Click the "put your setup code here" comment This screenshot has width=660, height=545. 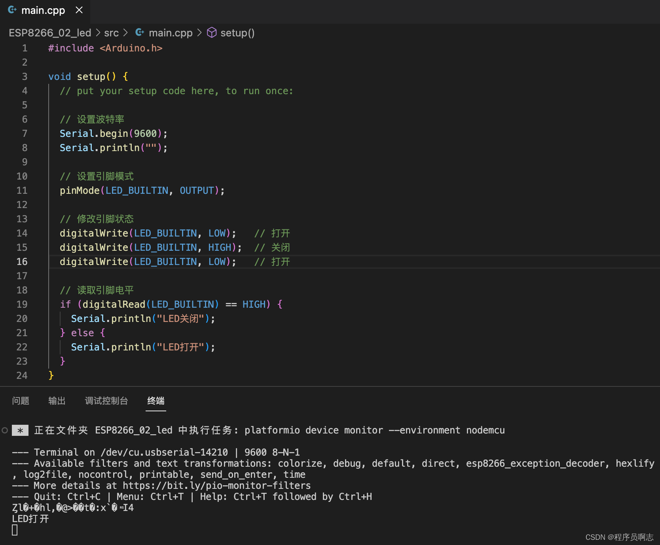tap(176, 91)
